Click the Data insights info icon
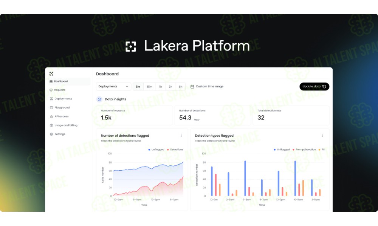378x226 pixels. point(99,99)
